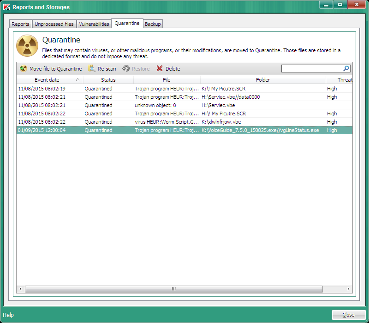The image size is (369, 323).
Task: Click the horizontal scrollbar thumb
Action: tap(174, 289)
